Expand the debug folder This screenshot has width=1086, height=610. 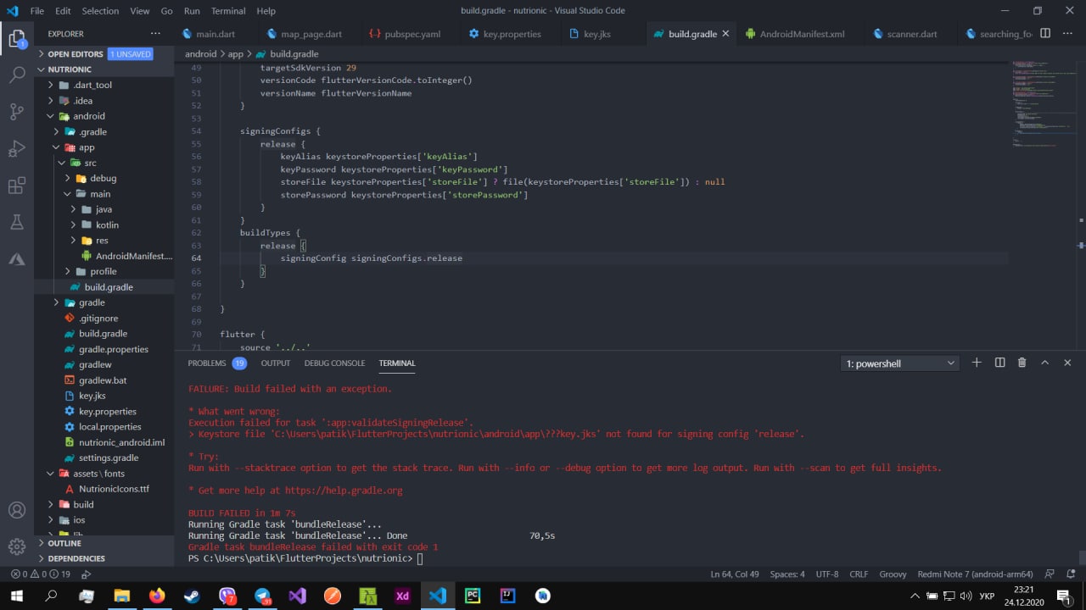pyautogui.click(x=104, y=178)
